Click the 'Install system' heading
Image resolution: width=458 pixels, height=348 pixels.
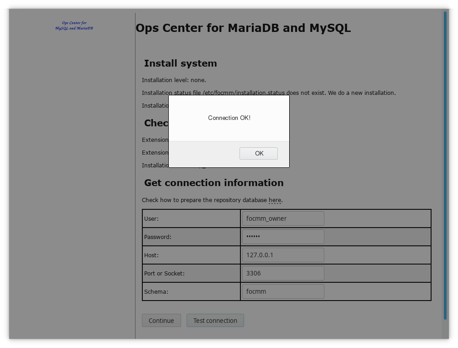180,63
